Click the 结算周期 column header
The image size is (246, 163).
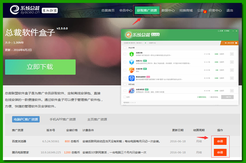[x=199, y=130]
